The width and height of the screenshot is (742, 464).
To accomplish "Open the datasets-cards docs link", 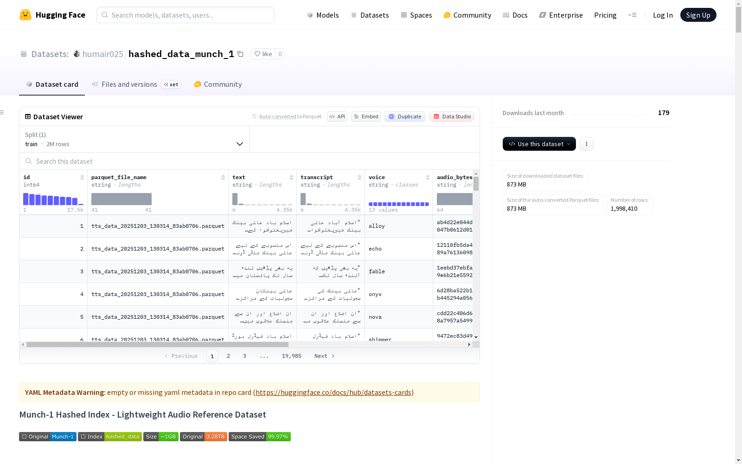I will click(333, 392).
